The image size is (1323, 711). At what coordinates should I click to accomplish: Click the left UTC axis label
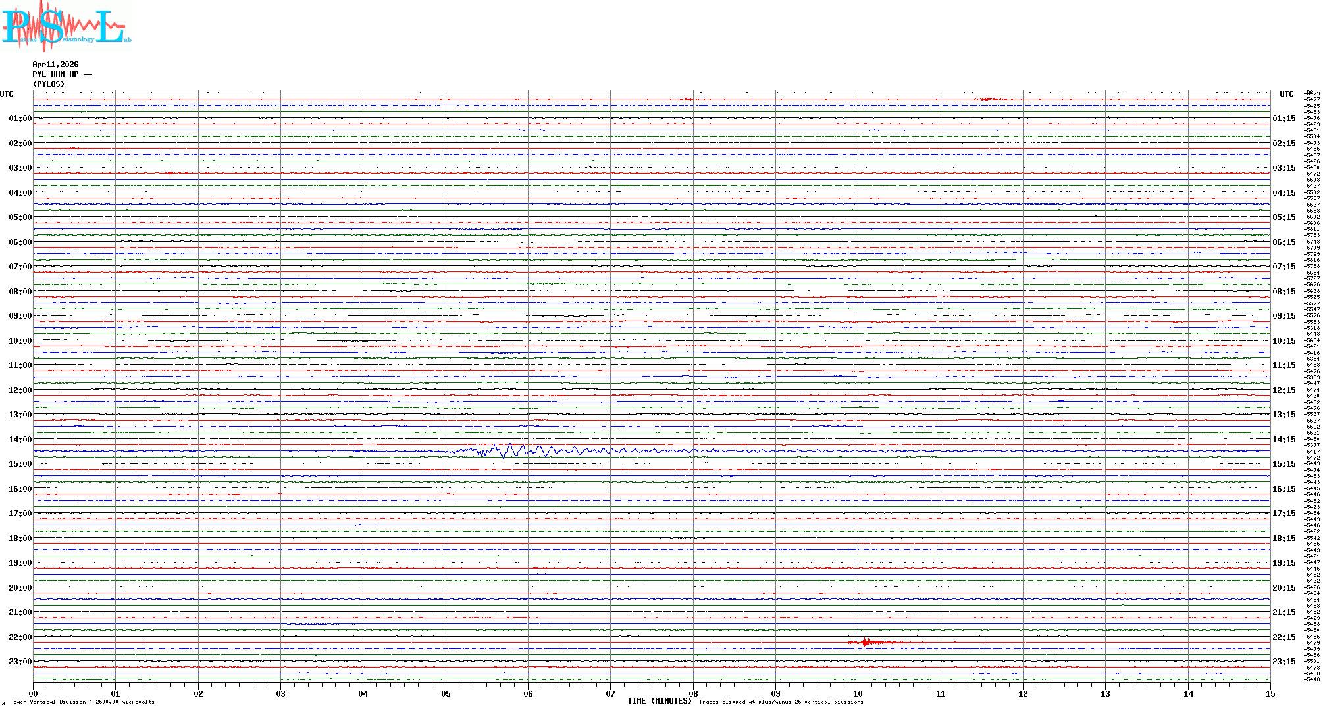[7, 94]
